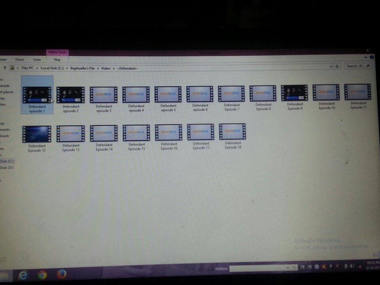The height and width of the screenshot is (285, 380).
Task: Click Video breadcrumb in address bar
Action: coord(106,68)
